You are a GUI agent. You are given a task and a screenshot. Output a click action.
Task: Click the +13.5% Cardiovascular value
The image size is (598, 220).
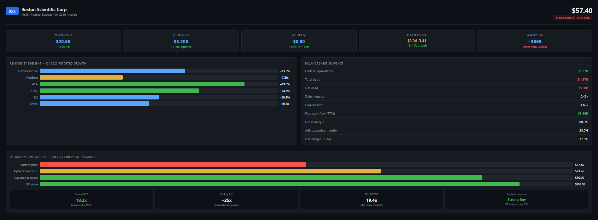pyautogui.click(x=285, y=71)
